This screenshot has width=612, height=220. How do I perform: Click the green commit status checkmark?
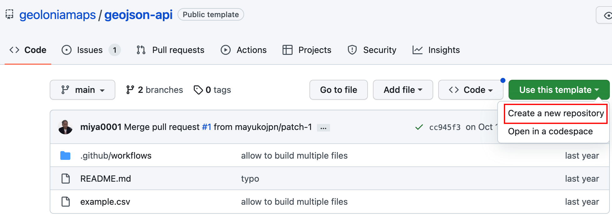(x=419, y=127)
